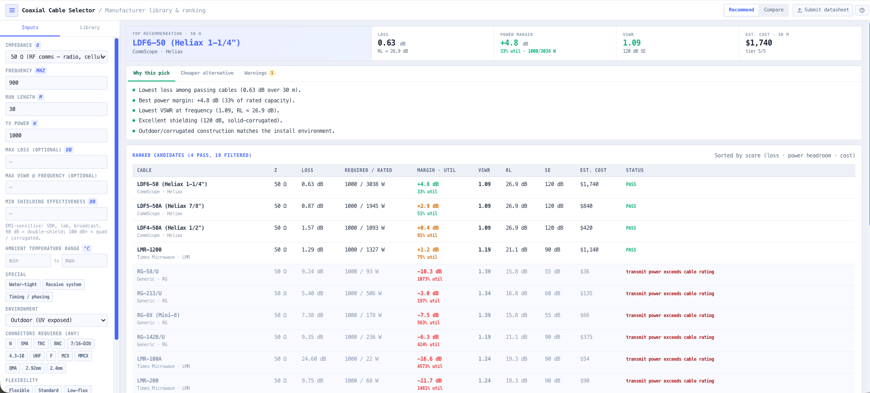Click the LMR-100A cable row name
Image resolution: width=870 pixels, height=393 pixels.
click(149, 359)
